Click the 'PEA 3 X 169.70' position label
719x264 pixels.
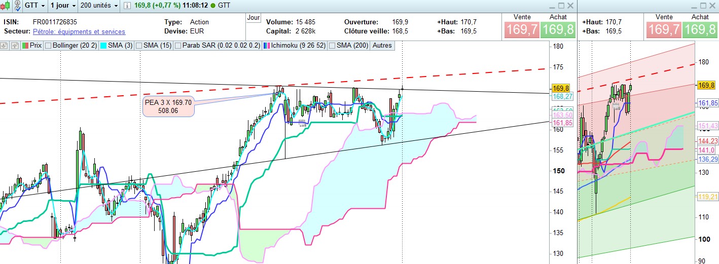168,106
